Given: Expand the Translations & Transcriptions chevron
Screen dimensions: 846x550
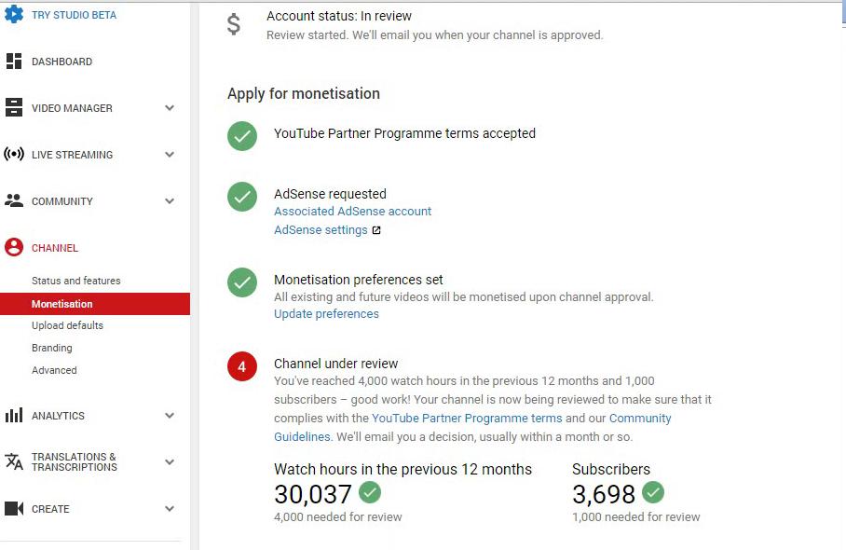Looking at the screenshot, I should coord(170,462).
